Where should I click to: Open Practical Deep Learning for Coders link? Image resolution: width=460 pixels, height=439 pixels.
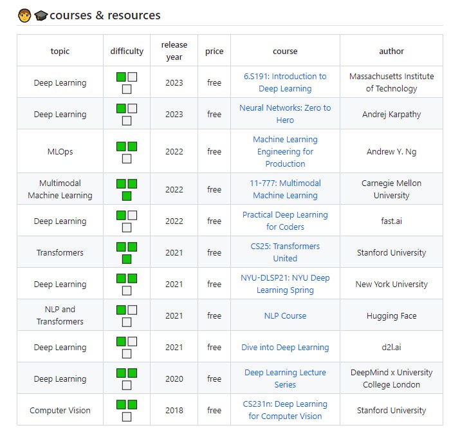click(285, 221)
